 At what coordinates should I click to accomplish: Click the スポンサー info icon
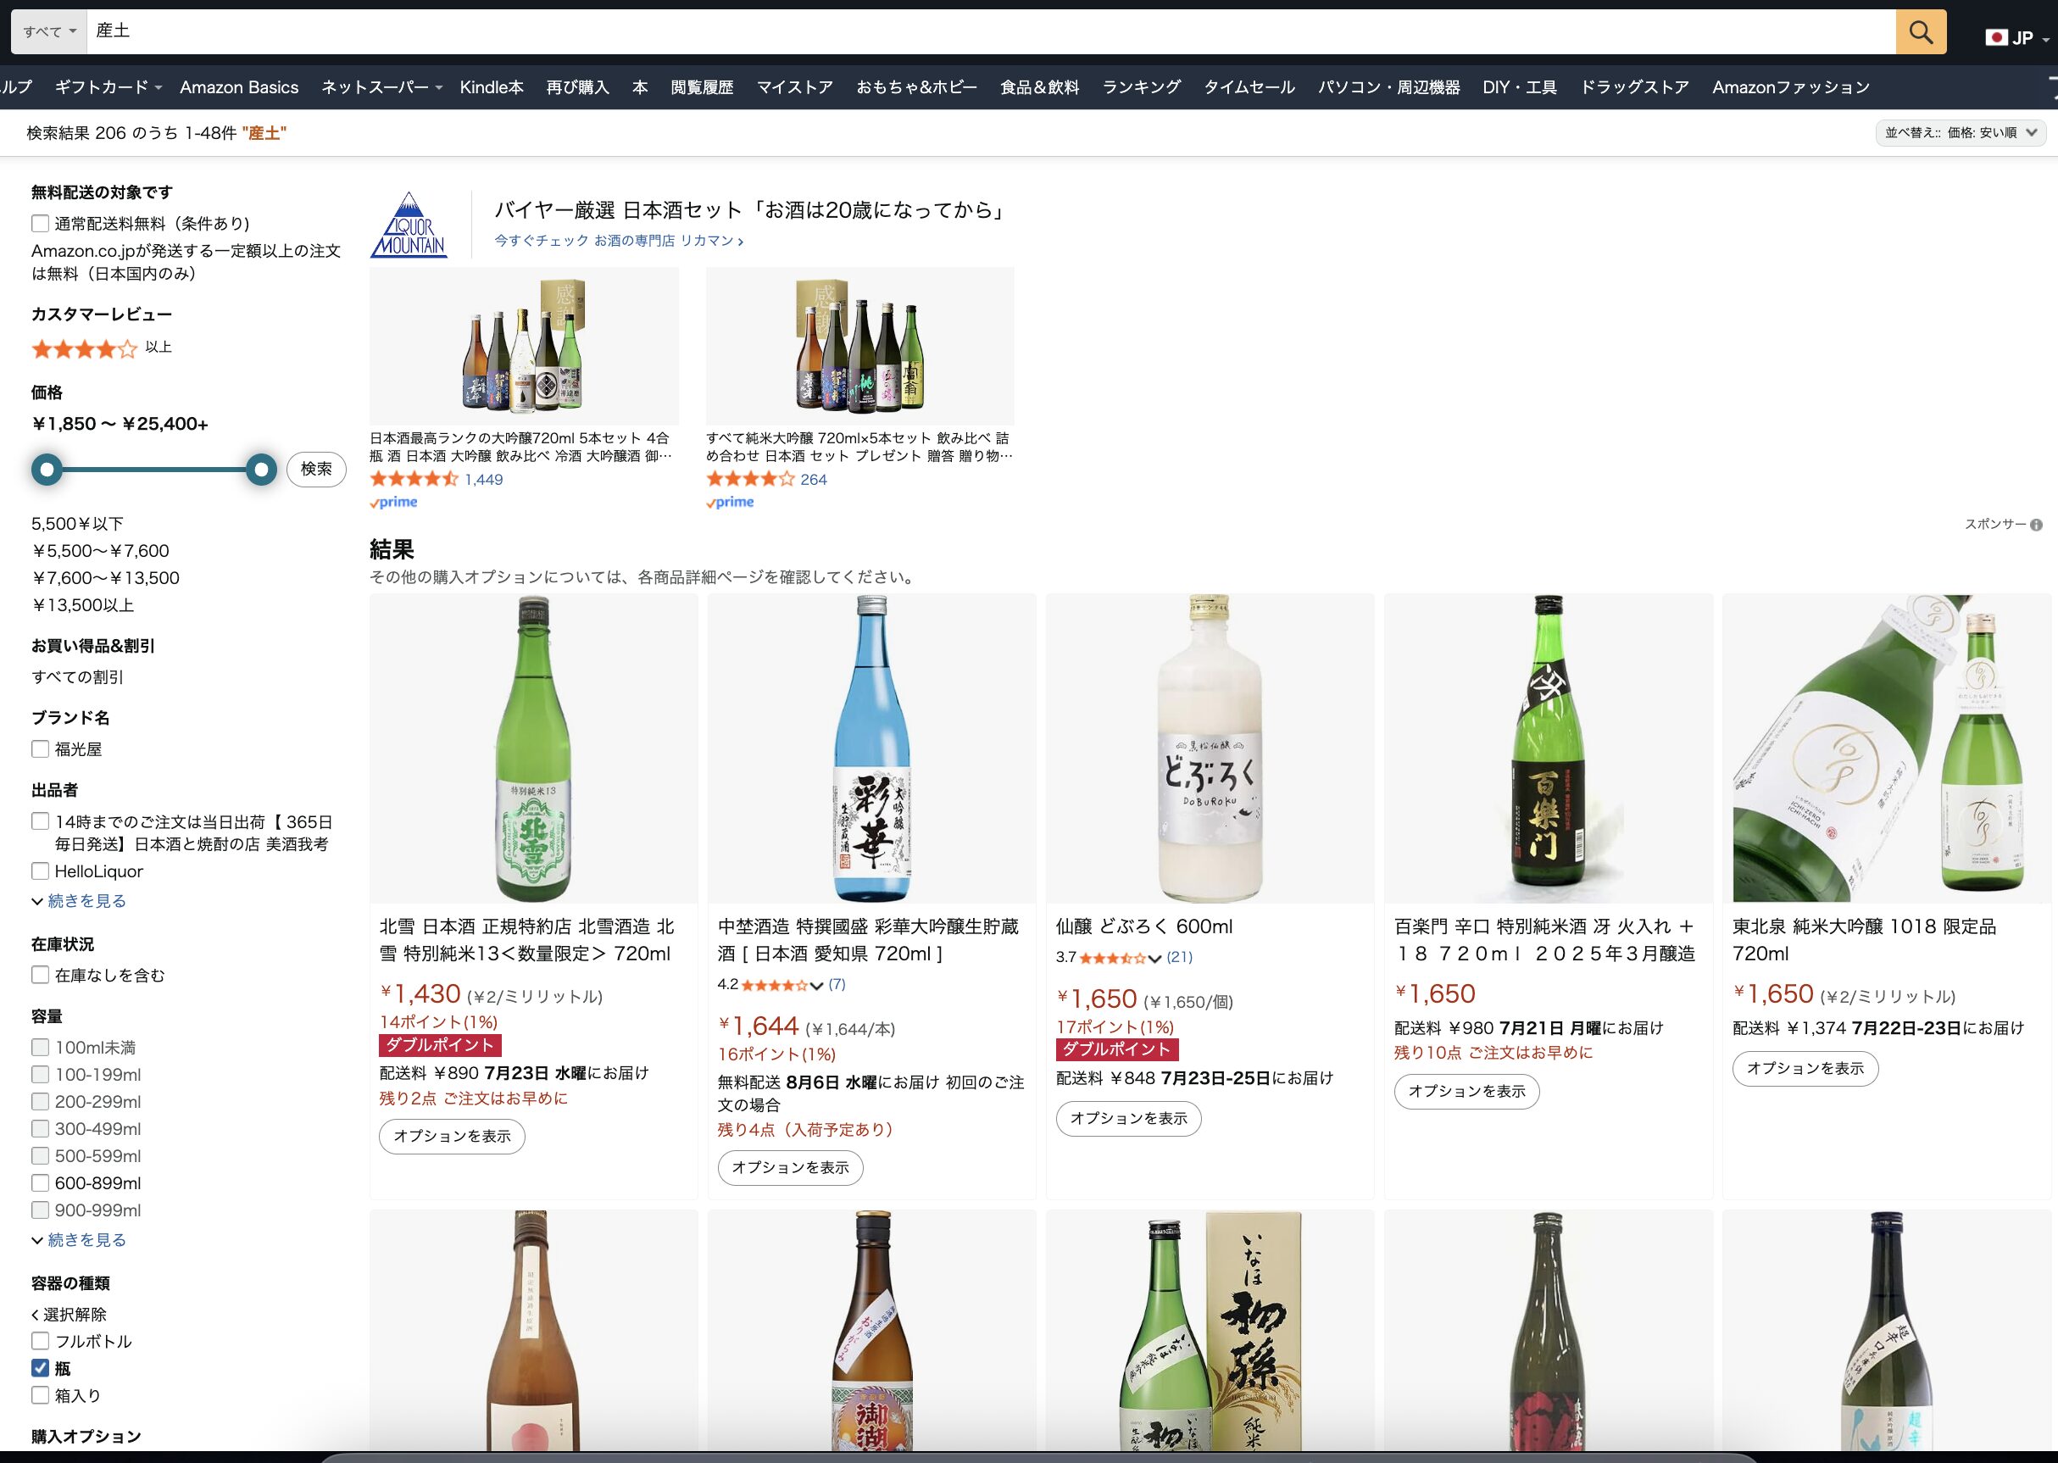point(2036,525)
